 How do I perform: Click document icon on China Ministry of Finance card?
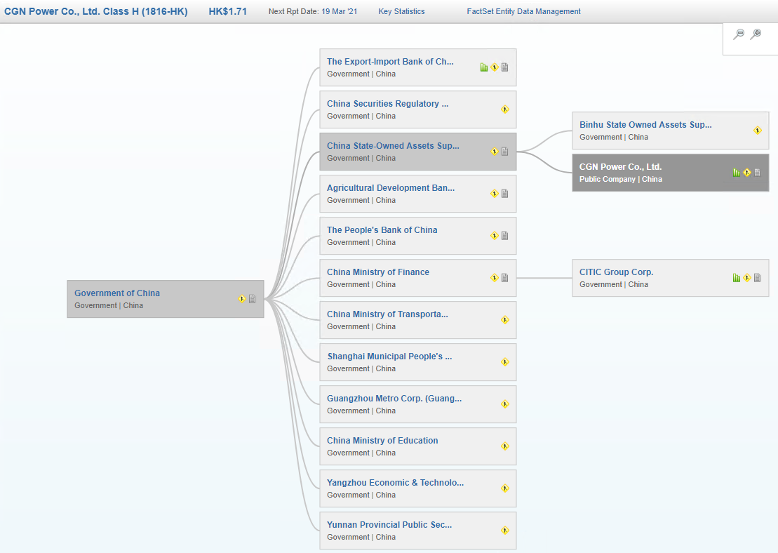coord(504,277)
